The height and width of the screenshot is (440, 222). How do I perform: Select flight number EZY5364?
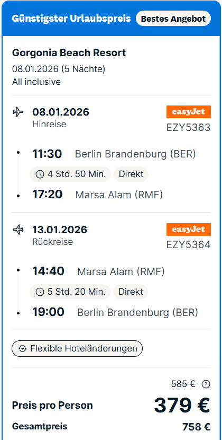tap(188, 245)
